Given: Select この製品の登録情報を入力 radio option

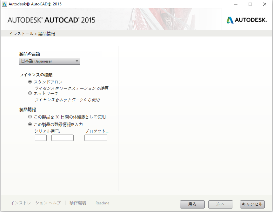Looking at the screenshot, I should click(30, 124).
